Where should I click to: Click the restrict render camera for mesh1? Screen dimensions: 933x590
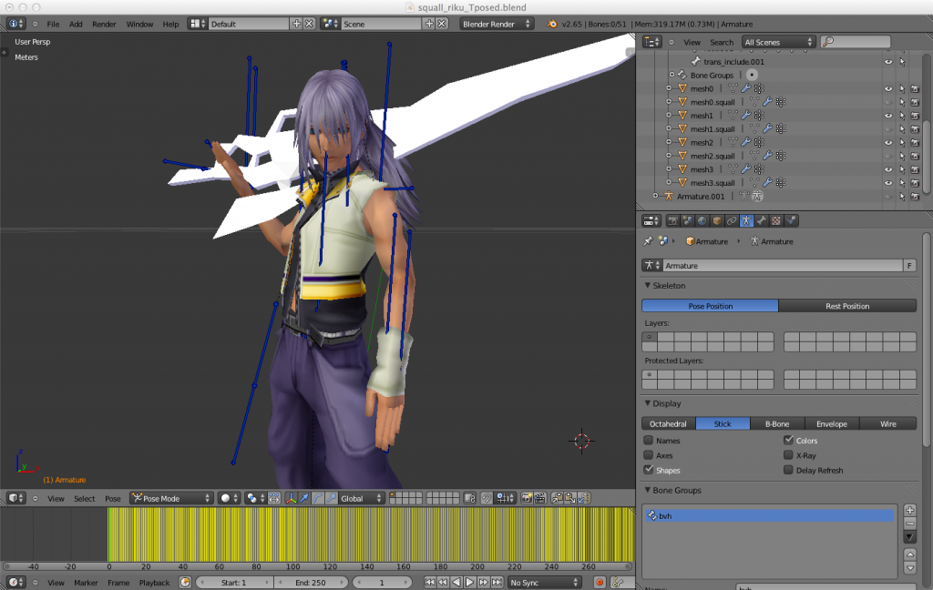[915, 116]
